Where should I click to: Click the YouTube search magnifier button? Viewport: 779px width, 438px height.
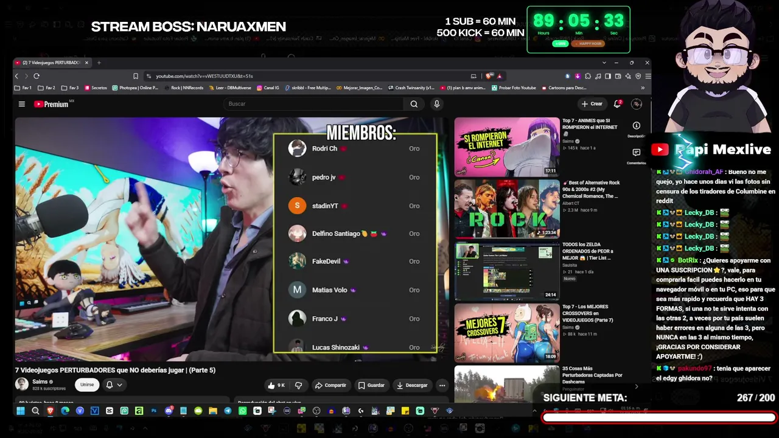point(414,104)
